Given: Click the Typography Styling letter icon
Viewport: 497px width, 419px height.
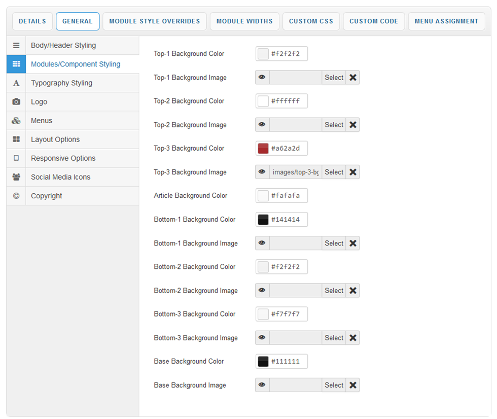Looking at the screenshot, I should [x=16, y=83].
